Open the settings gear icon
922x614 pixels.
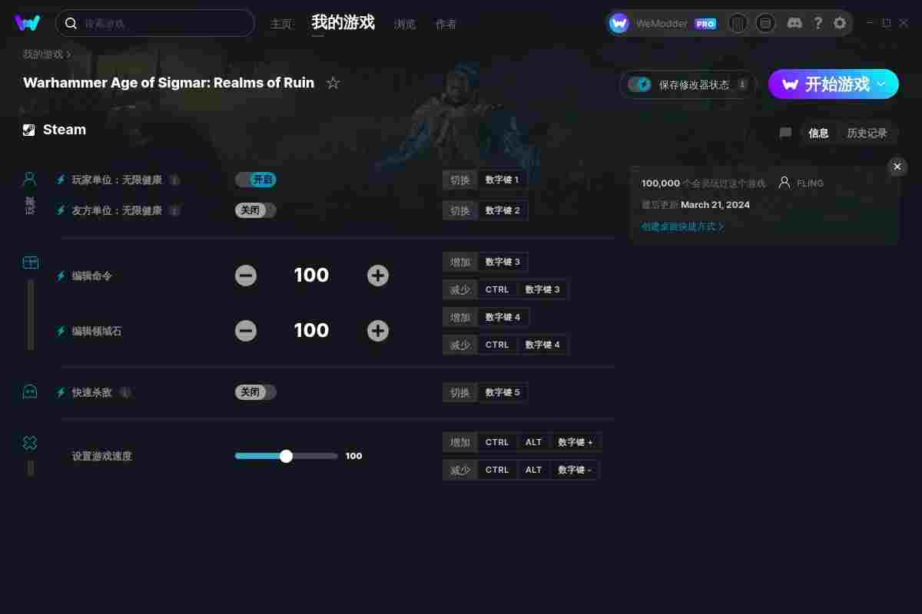click(840, 23)
